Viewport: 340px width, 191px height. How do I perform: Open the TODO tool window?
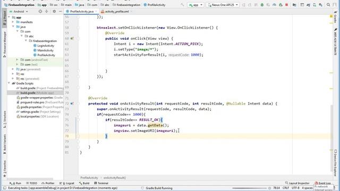pos(31,183)
